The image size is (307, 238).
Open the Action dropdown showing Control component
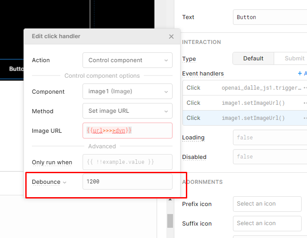point(127,60)
